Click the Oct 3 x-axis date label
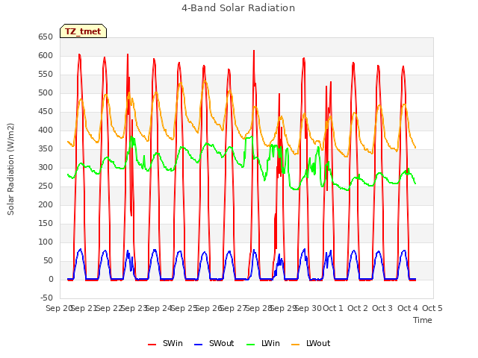The image size is (478, 358). pos(382,308)
